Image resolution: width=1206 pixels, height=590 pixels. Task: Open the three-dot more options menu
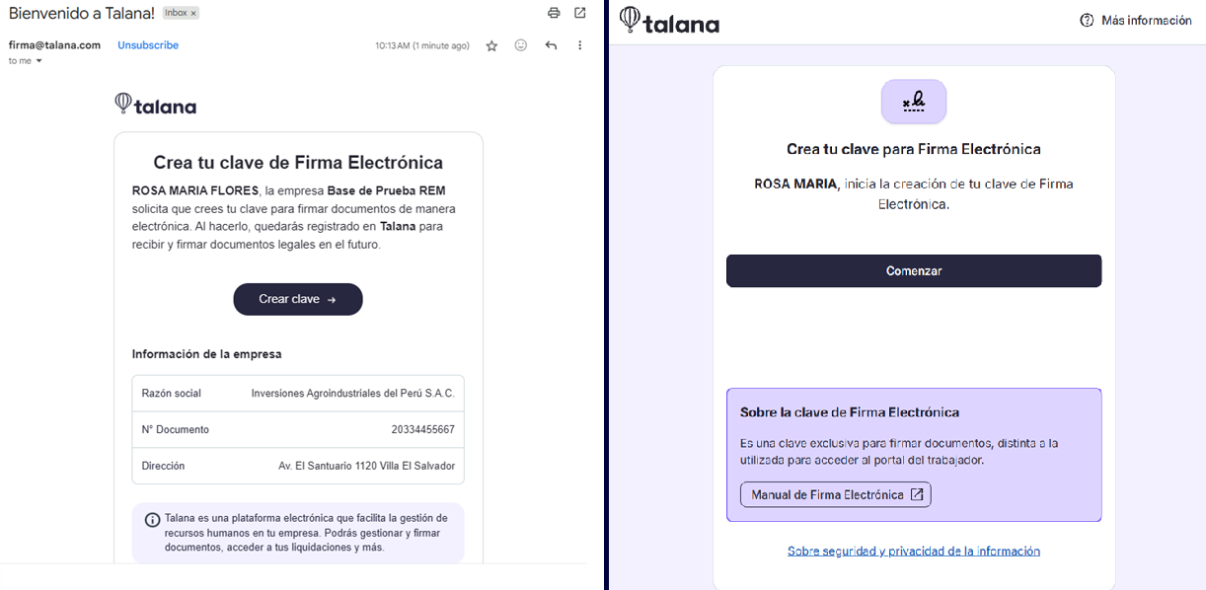tap(579, 45)
